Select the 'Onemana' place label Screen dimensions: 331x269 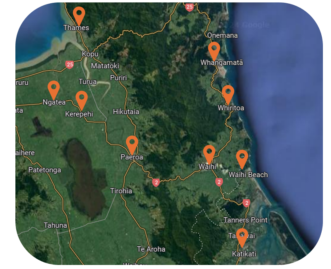click(222, 36)
